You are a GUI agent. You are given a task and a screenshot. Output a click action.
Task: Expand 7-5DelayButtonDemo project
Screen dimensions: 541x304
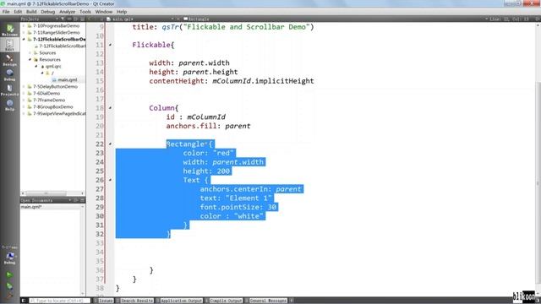[x=24, y=86]
